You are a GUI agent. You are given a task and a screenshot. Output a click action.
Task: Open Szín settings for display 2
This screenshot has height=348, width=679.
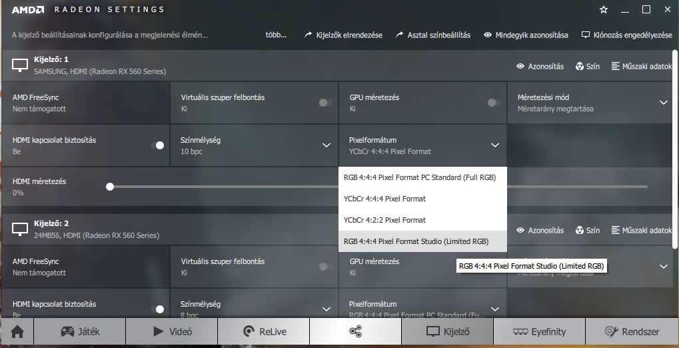588,230
